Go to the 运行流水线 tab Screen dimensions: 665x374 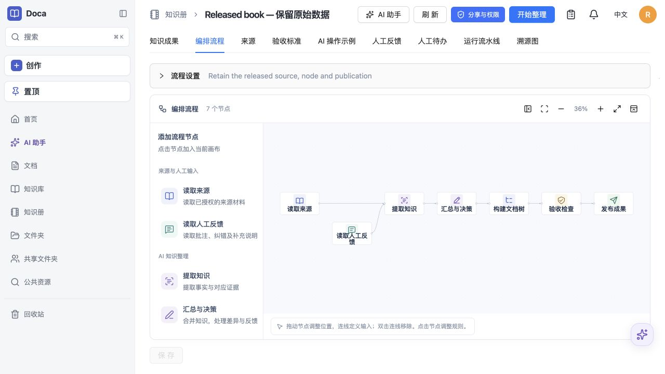[x=482, y=41]
